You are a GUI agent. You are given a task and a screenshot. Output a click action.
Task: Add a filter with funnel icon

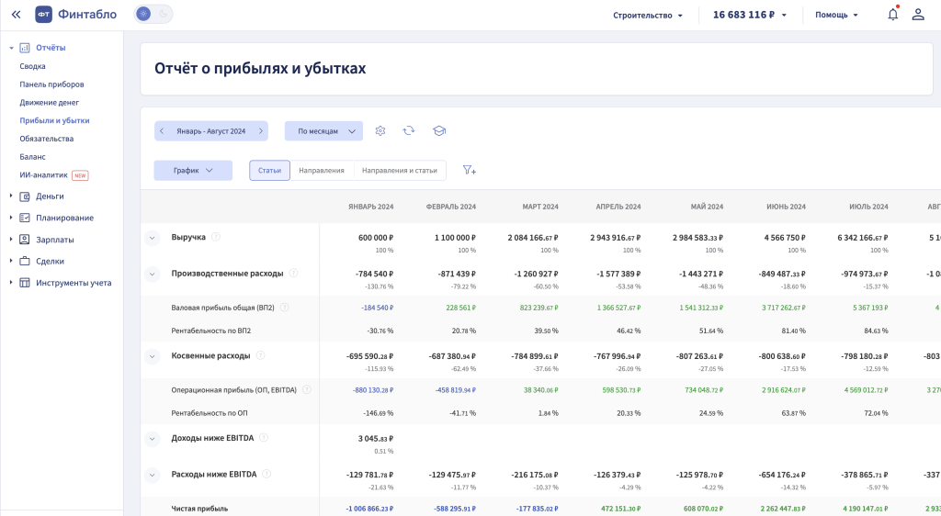click(470, 170)
